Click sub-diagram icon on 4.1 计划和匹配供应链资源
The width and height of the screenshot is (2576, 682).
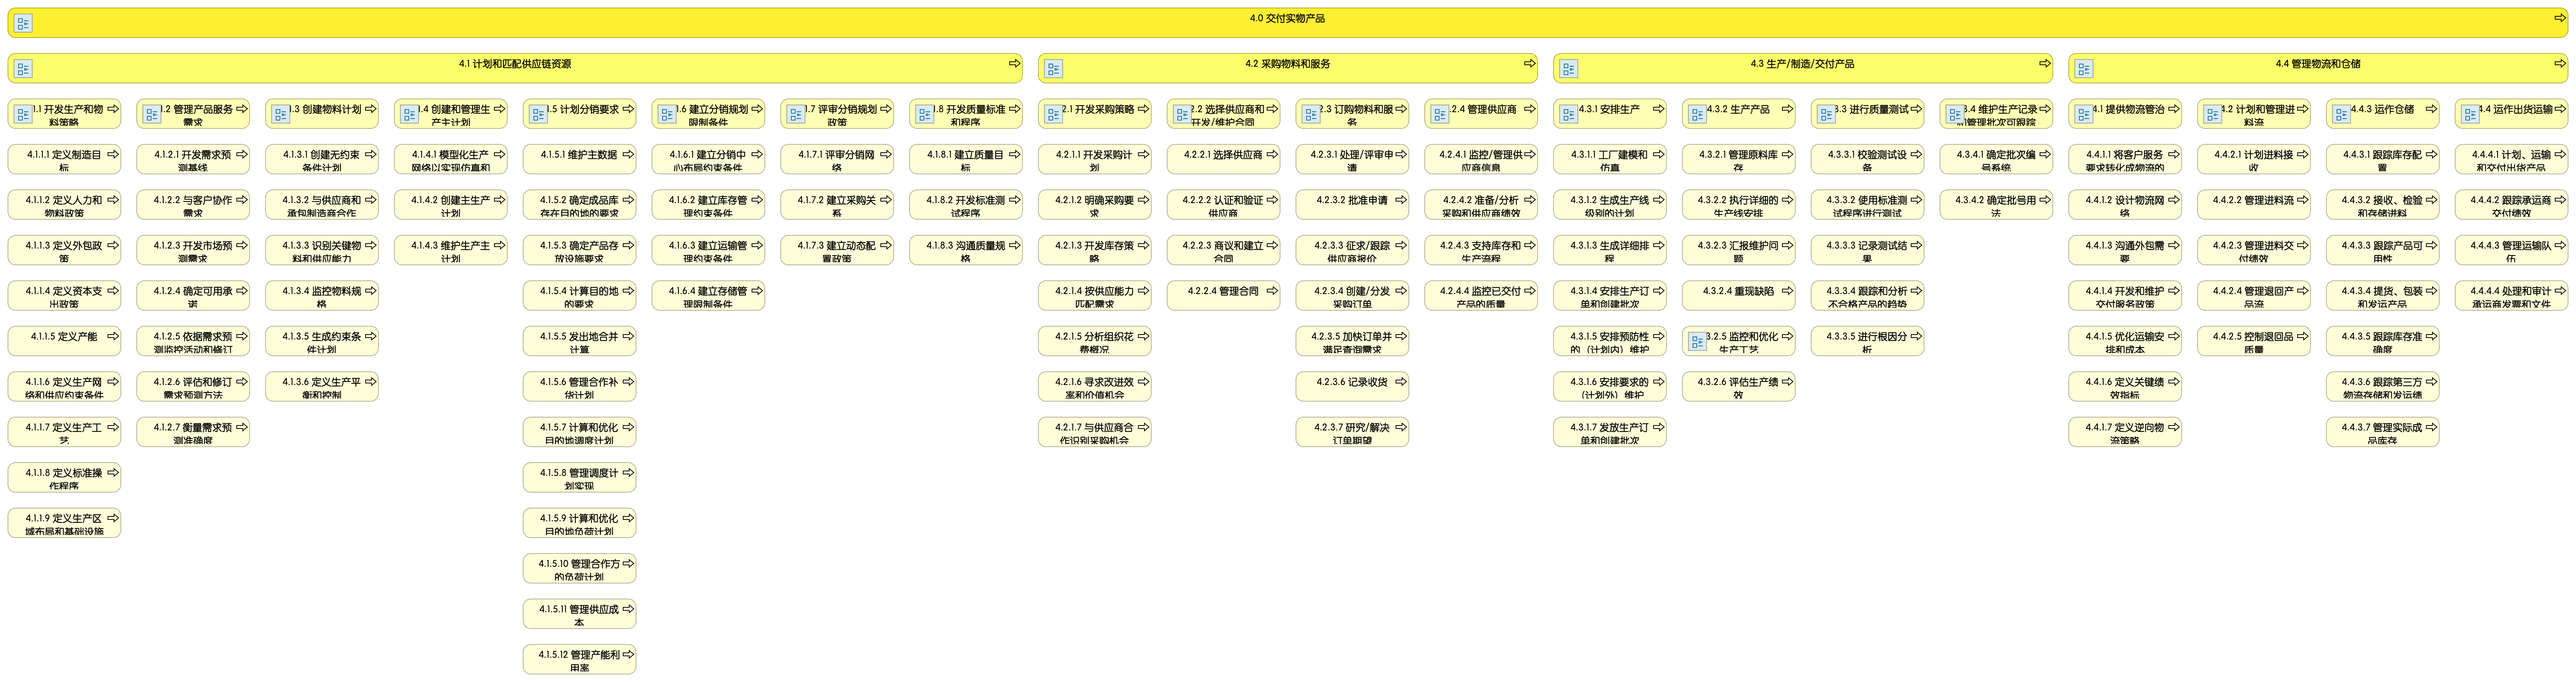click(x=23, y=69)
